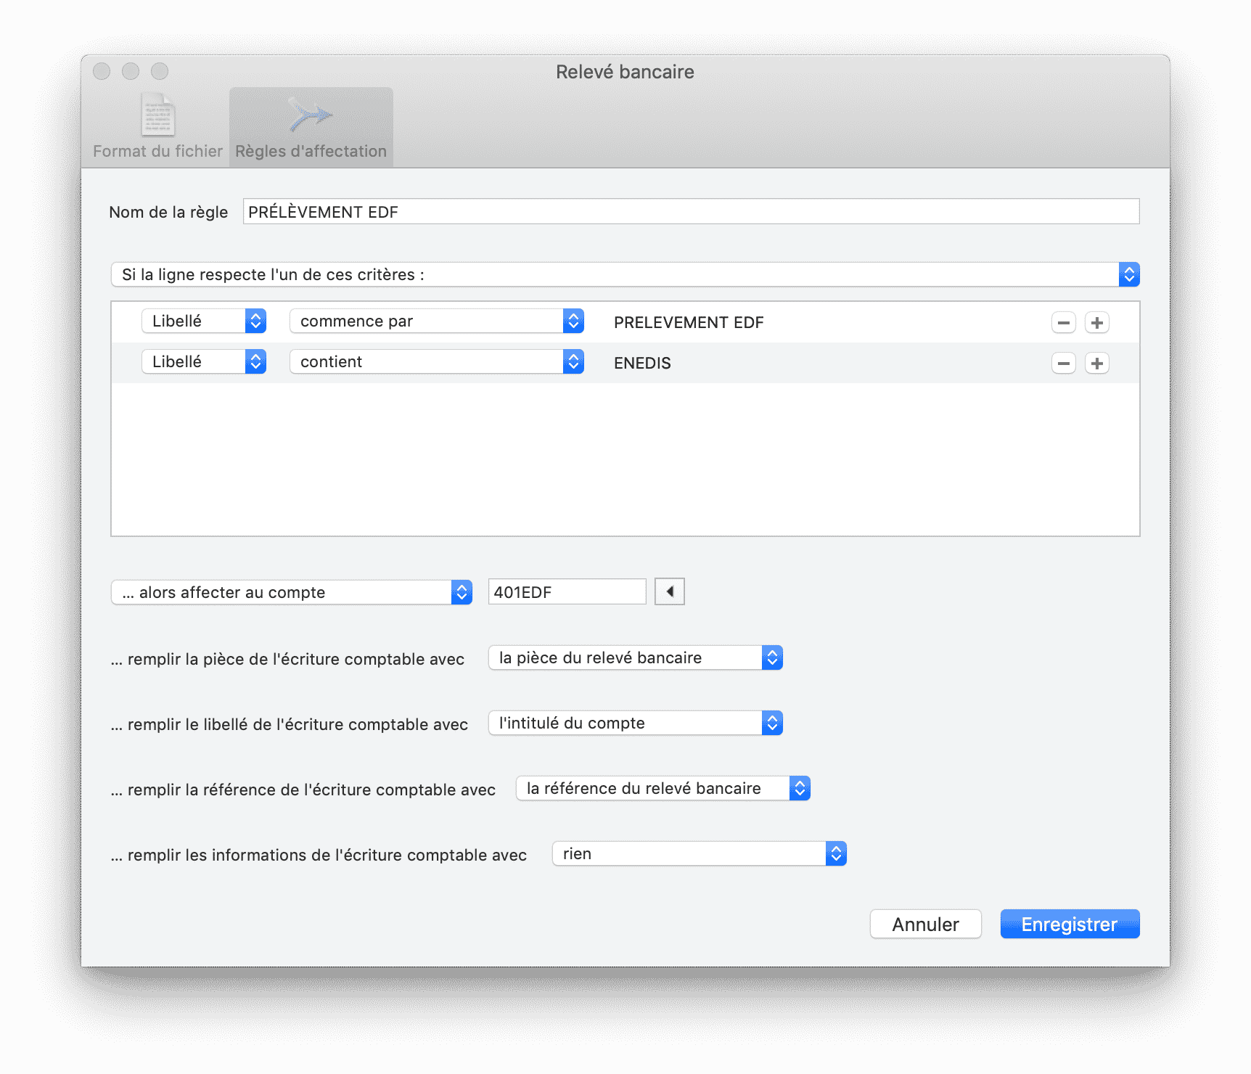Image resolution: width=1251 pixels, height=1074 pixels.
Task: Close the Relevé bancaire window
Action: tap(102, 71)
